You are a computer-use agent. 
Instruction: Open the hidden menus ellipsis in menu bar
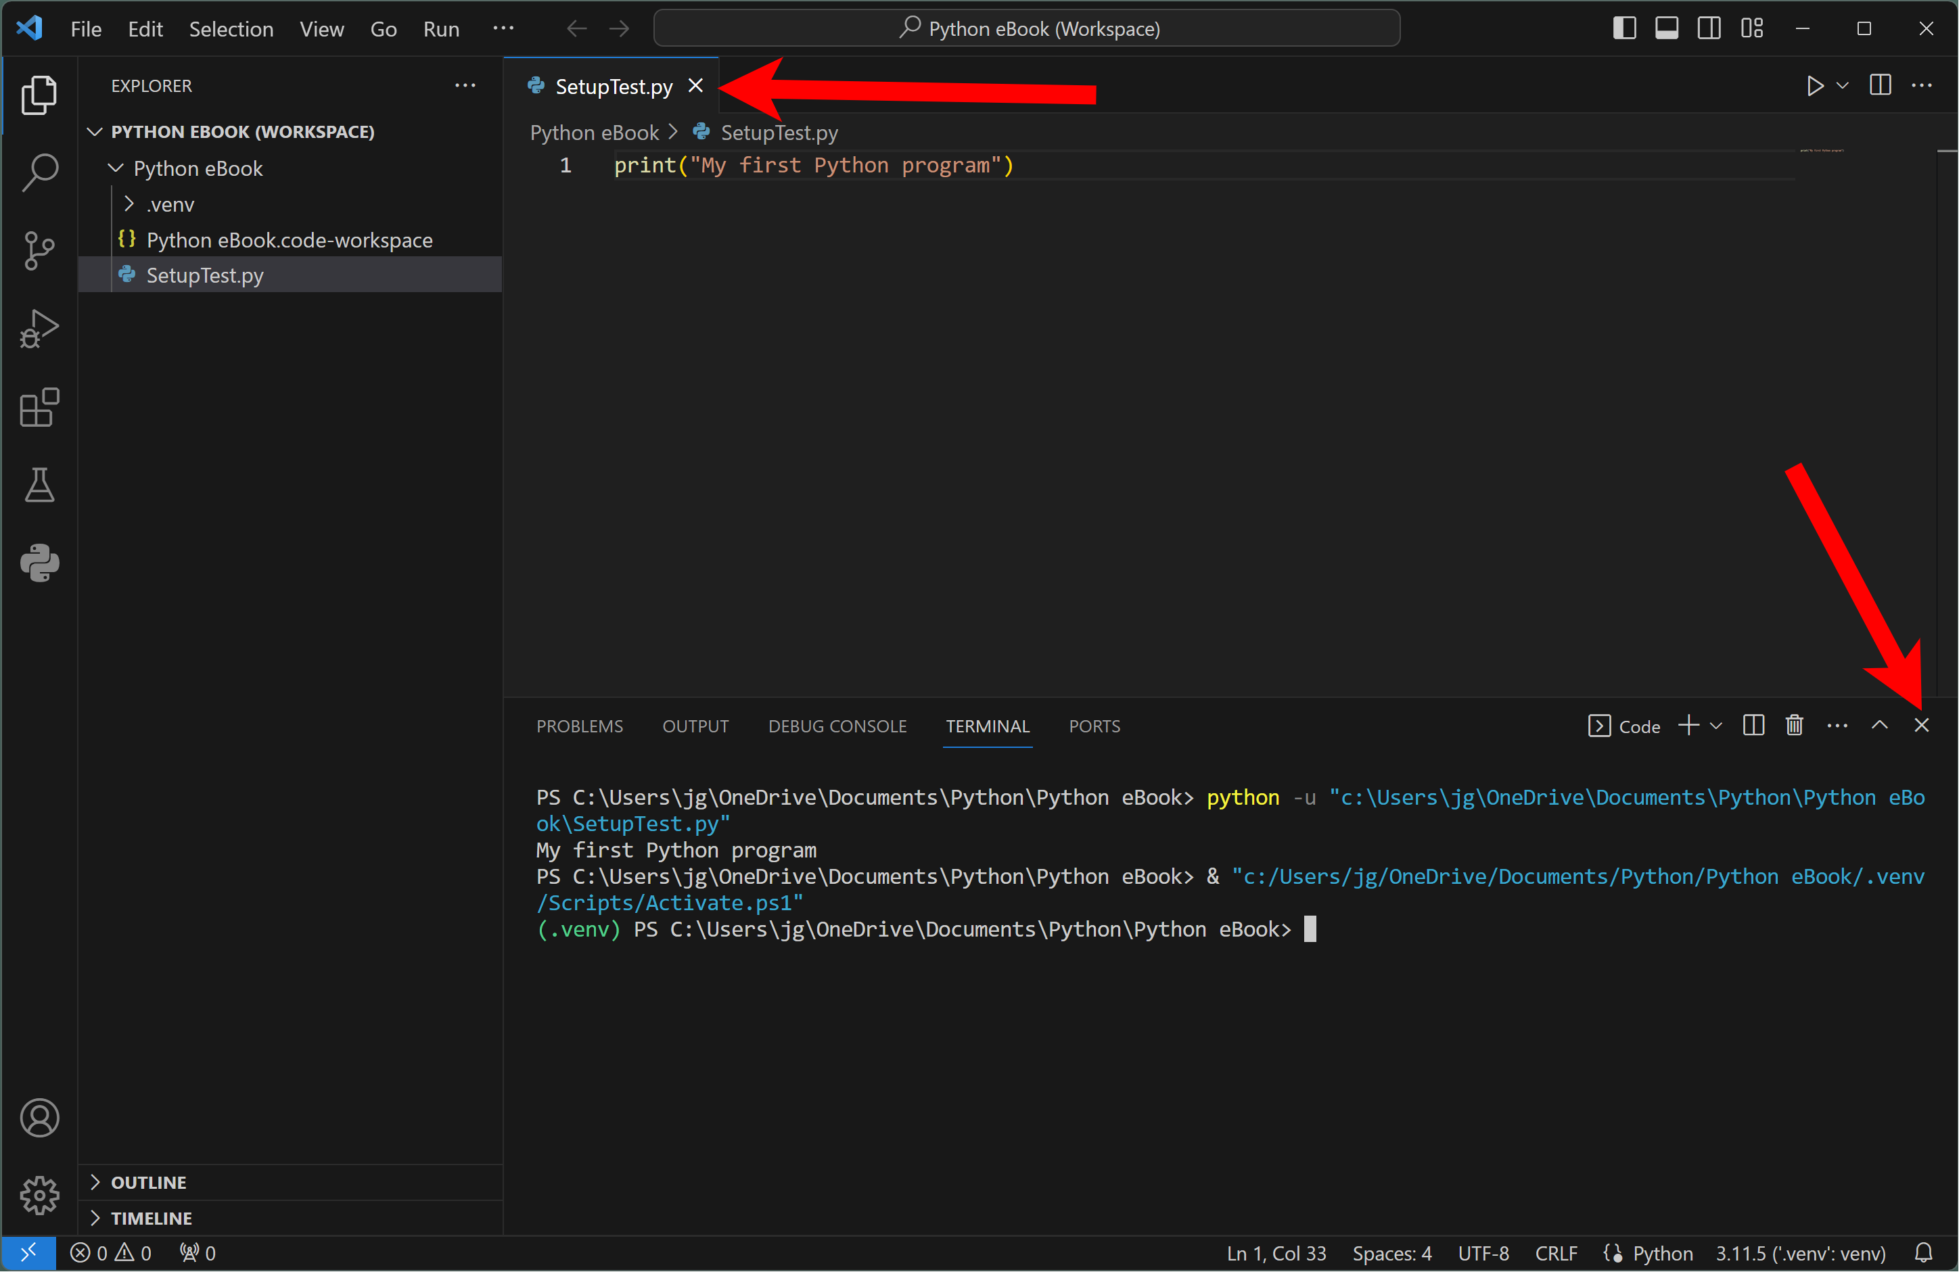coord(504,29)
